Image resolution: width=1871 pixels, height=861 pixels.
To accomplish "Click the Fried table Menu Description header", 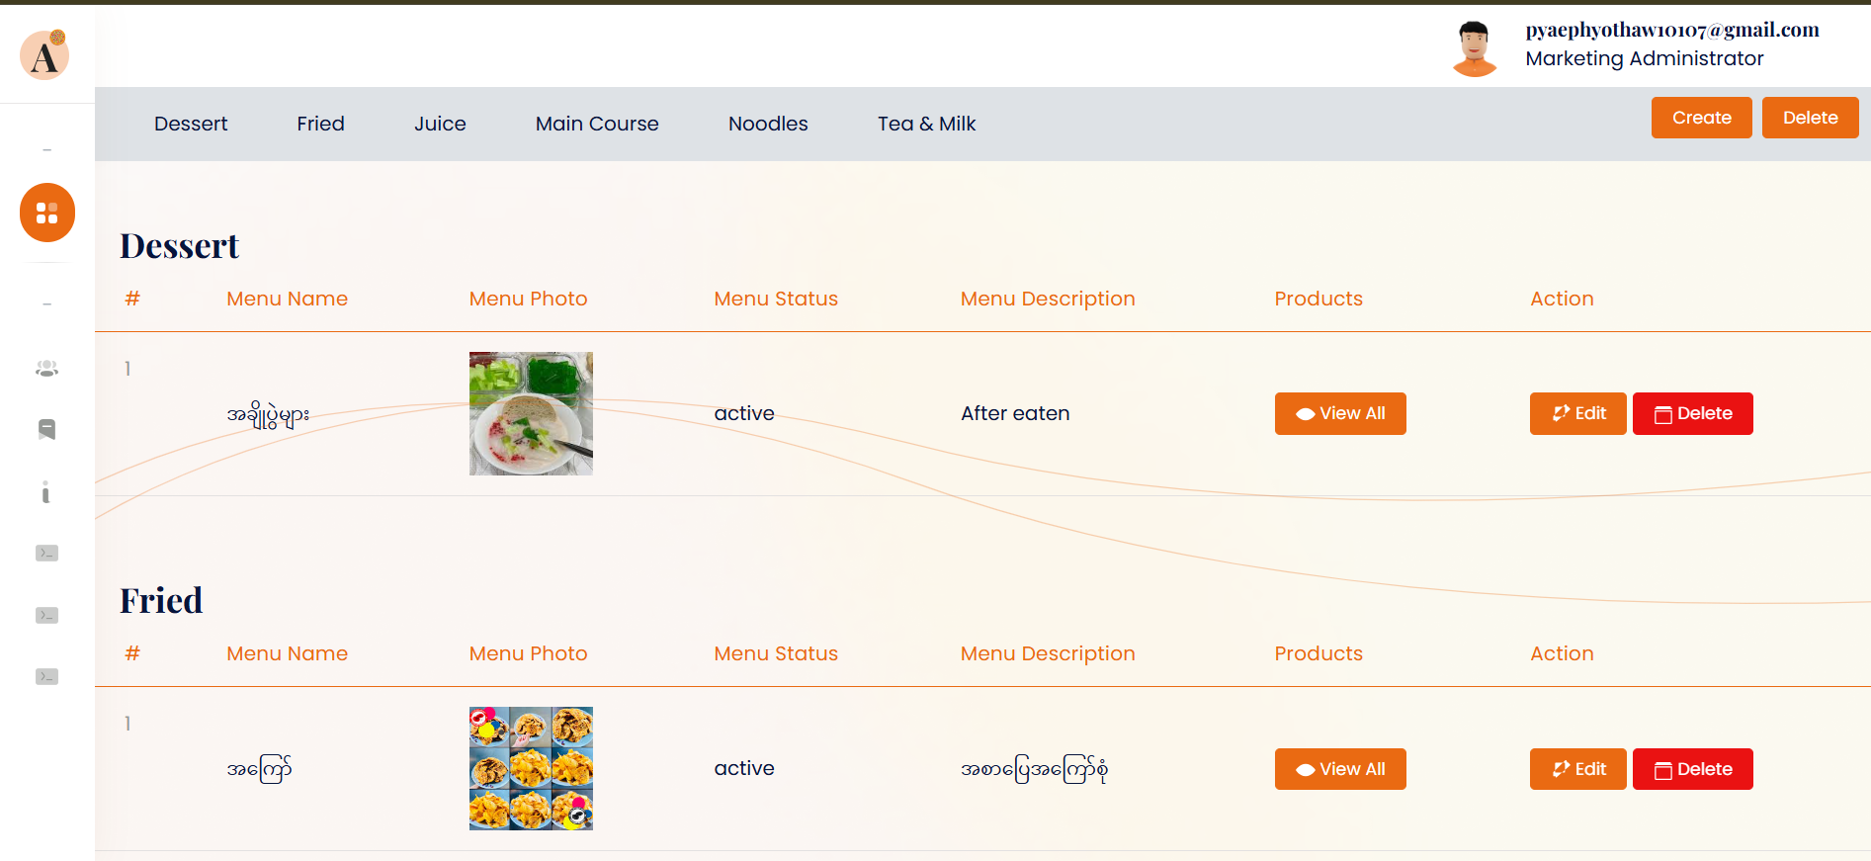I will coord(1048,653).
